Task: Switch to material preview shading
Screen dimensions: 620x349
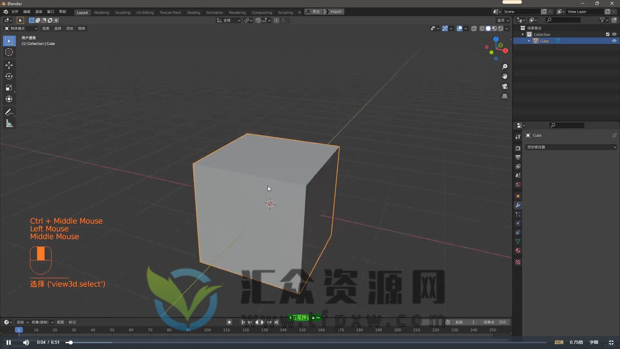Action: click(494, 29)
